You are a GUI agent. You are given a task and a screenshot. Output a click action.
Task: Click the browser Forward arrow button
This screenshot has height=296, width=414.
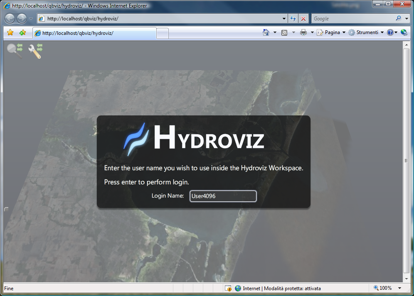click(22, 18)
